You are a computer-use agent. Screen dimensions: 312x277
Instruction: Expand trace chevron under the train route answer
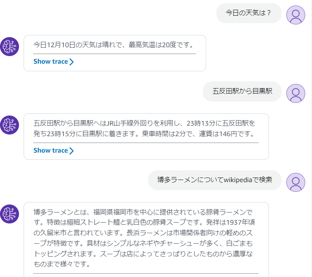[x=72, y=151]
